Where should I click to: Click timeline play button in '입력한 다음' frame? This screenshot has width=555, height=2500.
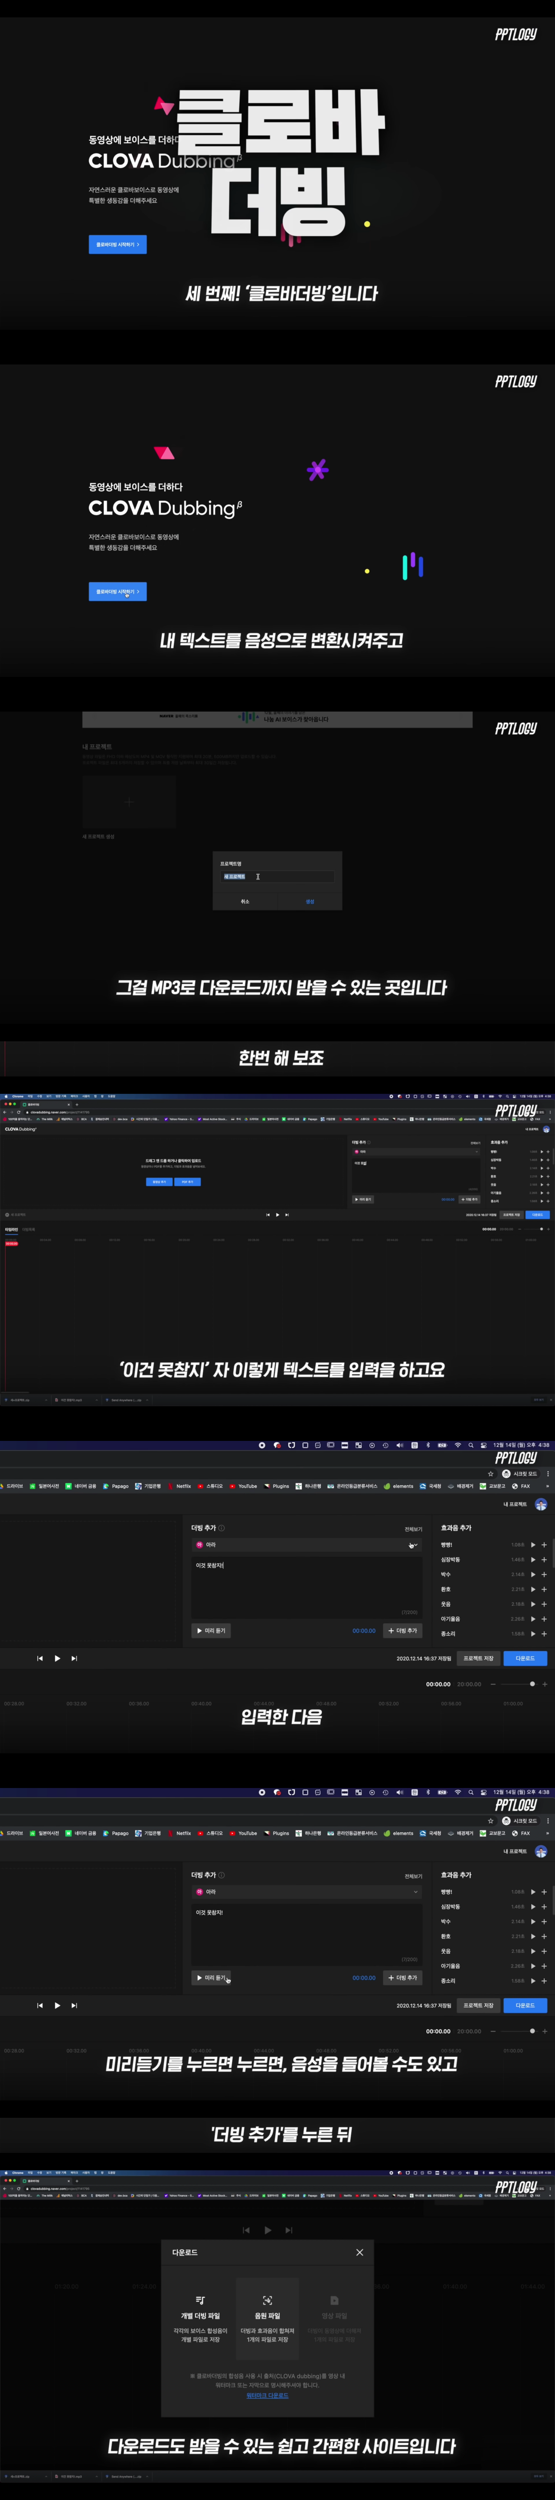tap(57, 1659)
